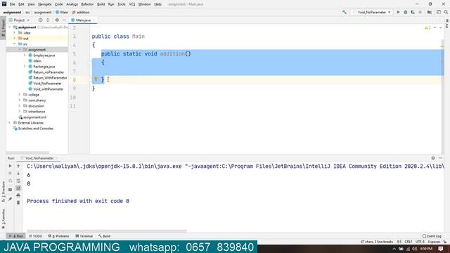Click the collapse all icon in Project panel
Screen dimensions: 450x253
point(48,20)
